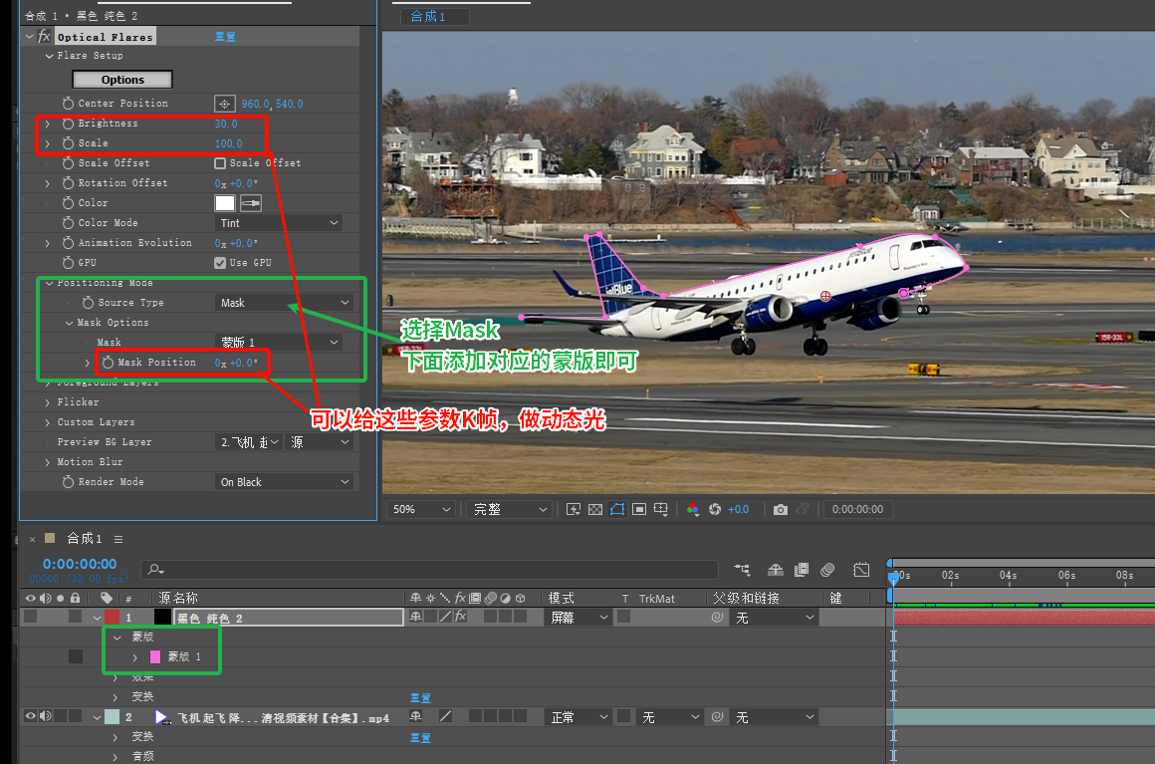Close the 合成1 timeline tab

click(x=32, y=539)
